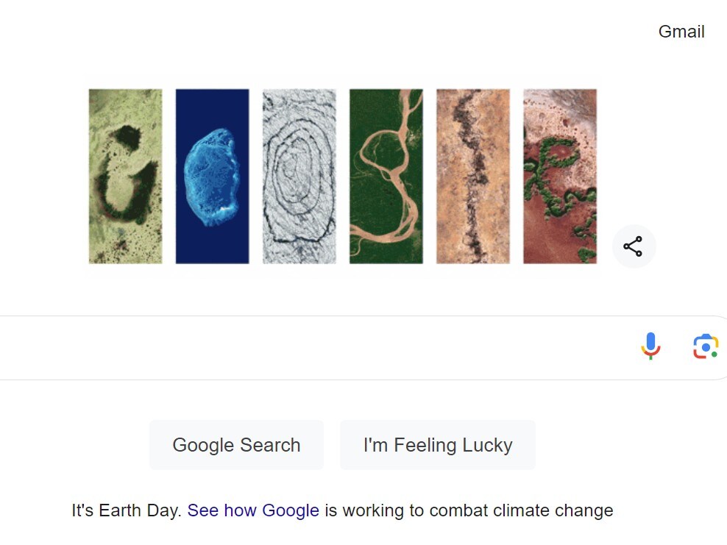
Task: Click the winding river doodle tile
Action: click(386, 177)
